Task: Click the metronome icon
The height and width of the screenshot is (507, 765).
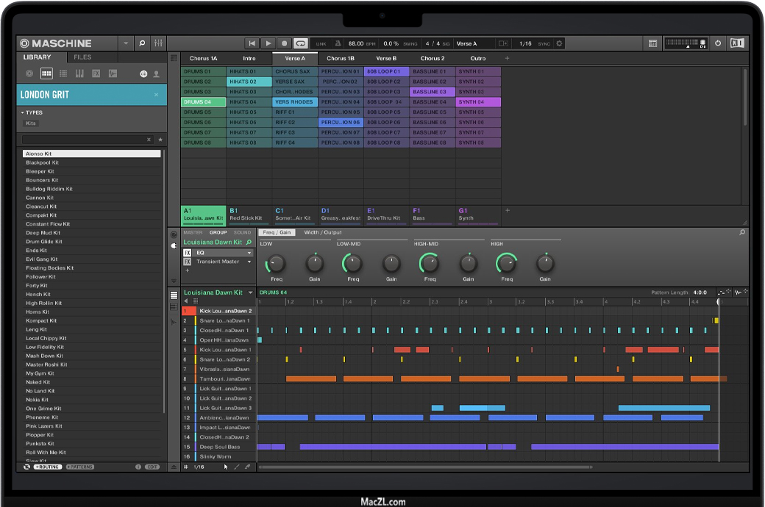Action: (338, 44)
